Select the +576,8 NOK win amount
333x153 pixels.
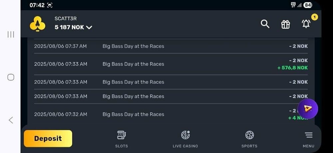pos(292,68)
